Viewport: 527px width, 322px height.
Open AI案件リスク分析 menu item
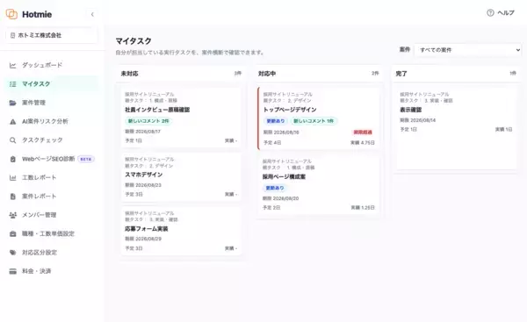52,122
